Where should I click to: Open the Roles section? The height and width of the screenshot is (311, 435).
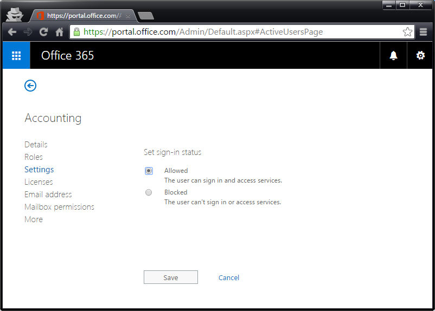pyautogui.click(x=34, y=157)
